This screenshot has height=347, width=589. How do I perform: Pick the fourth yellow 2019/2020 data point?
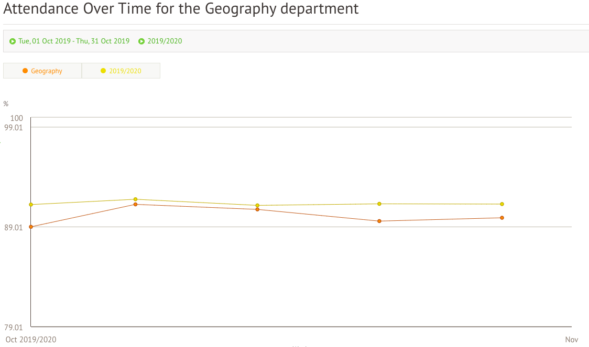pyautogui.click(x=379, y=204)
